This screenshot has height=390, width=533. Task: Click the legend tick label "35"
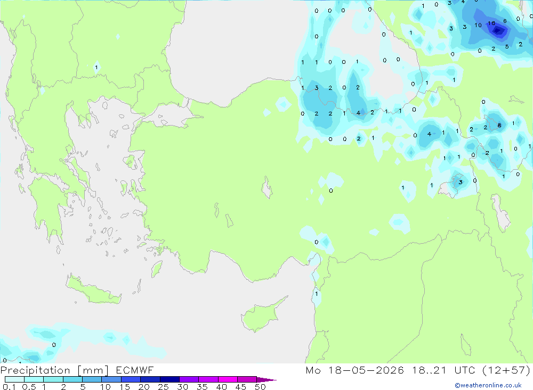pyautogui.click(x=202, y=387)
